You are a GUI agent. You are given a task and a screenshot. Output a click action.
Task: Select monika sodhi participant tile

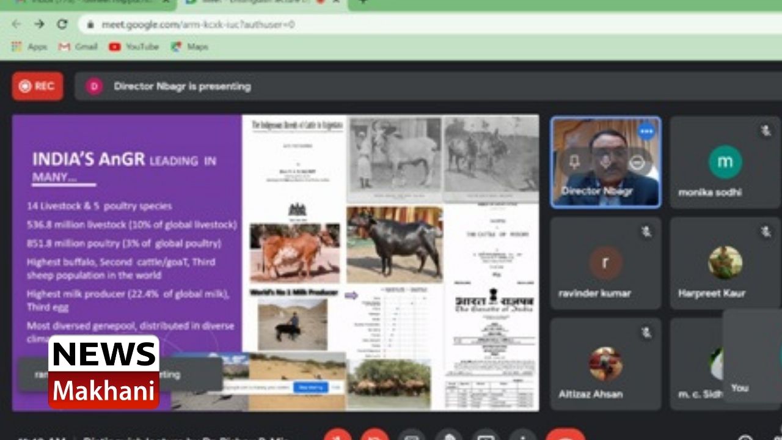(725, 163)
